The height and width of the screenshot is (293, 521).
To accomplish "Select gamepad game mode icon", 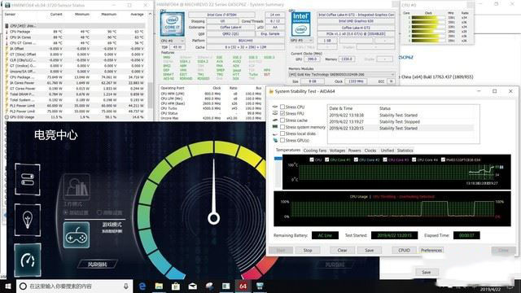I will point(77,235).
